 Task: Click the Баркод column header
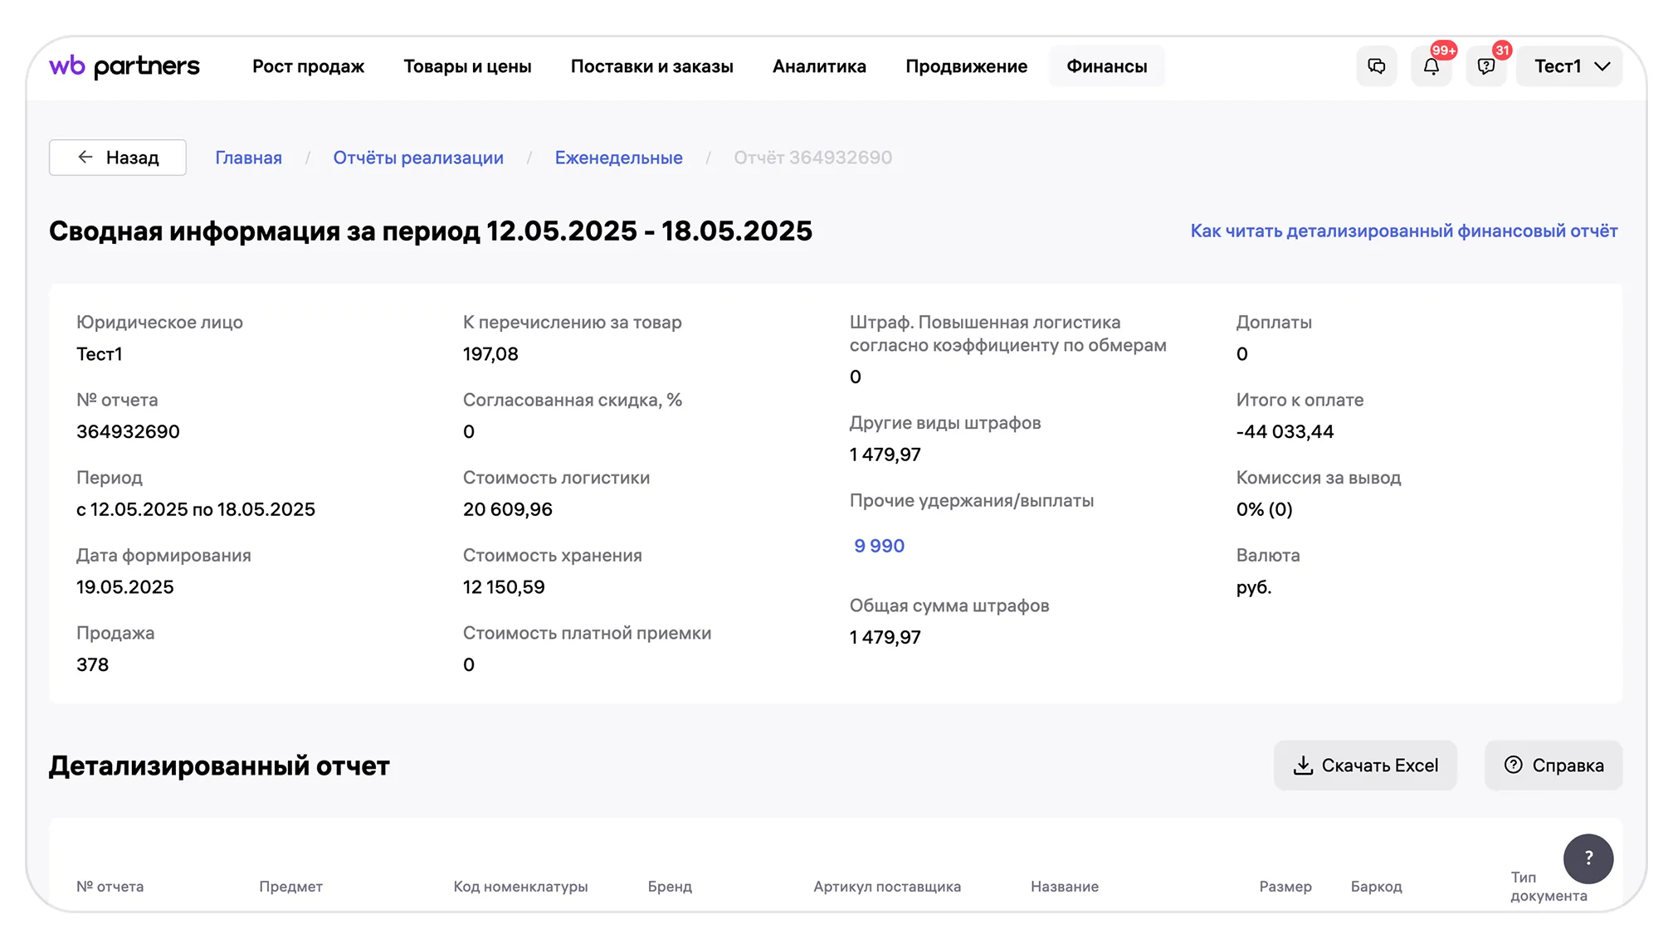click(x=1377, y=887)
